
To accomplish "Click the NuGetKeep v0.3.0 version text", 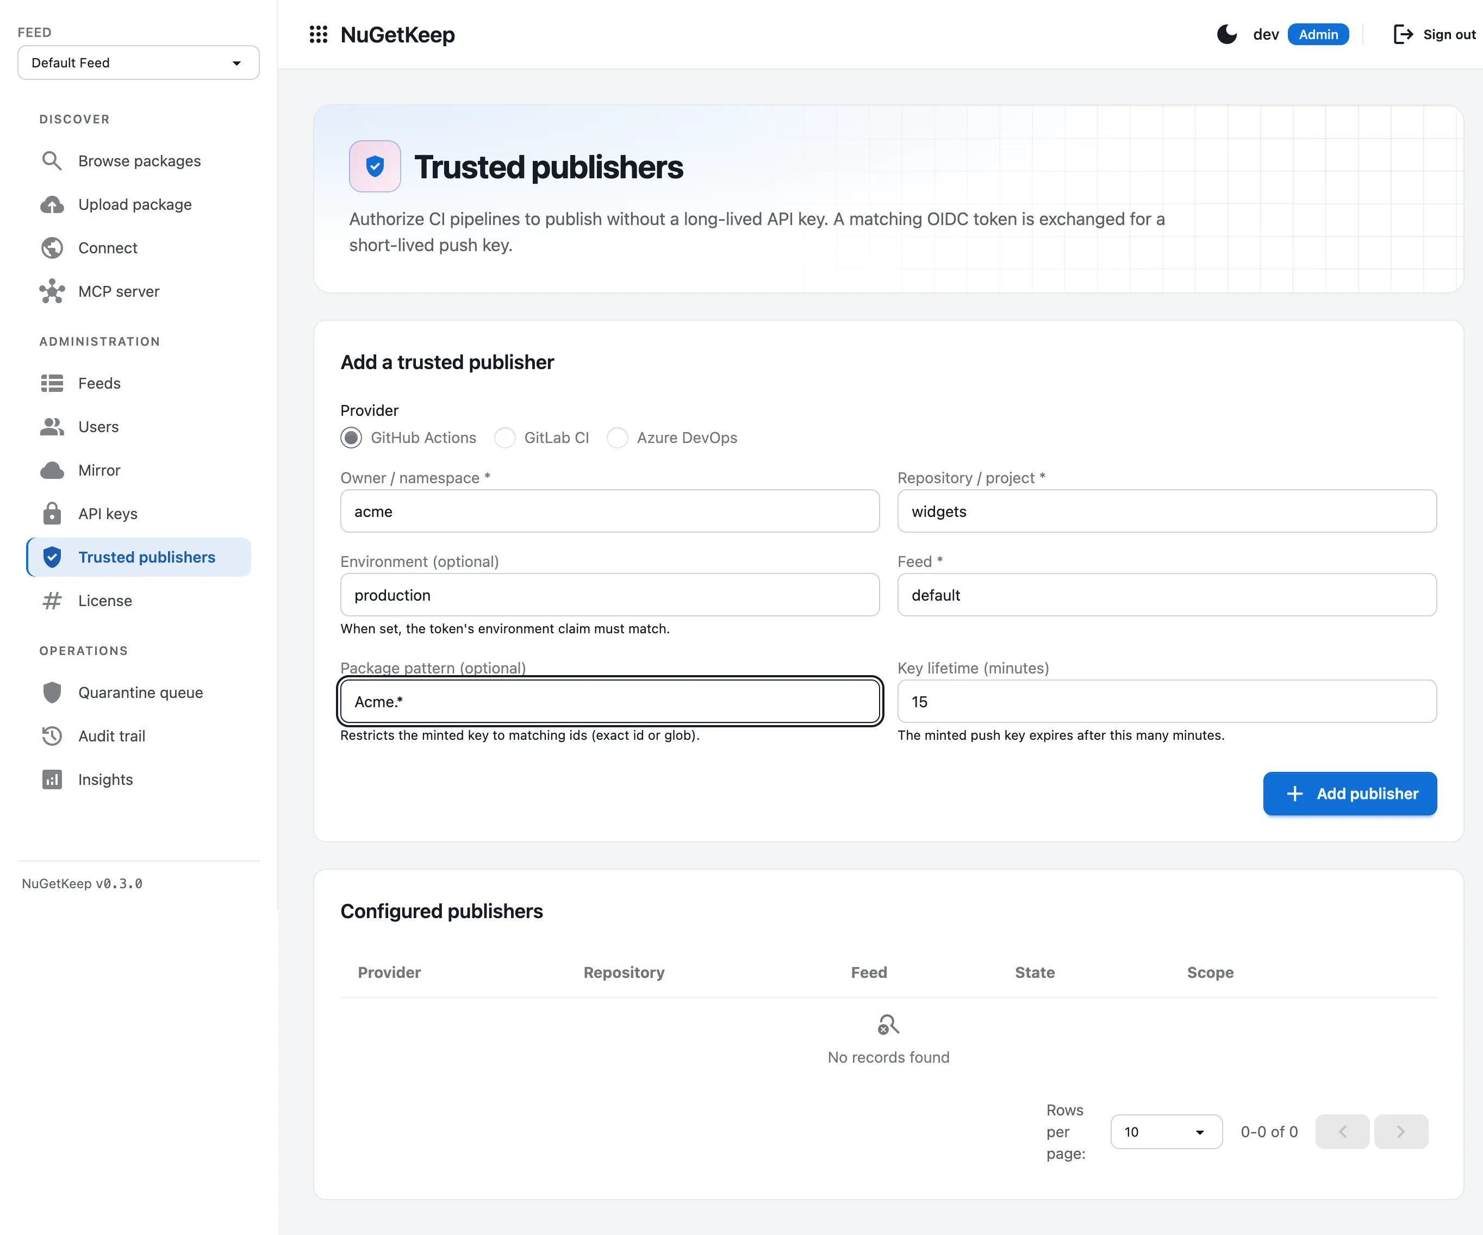I will [82, 883].
